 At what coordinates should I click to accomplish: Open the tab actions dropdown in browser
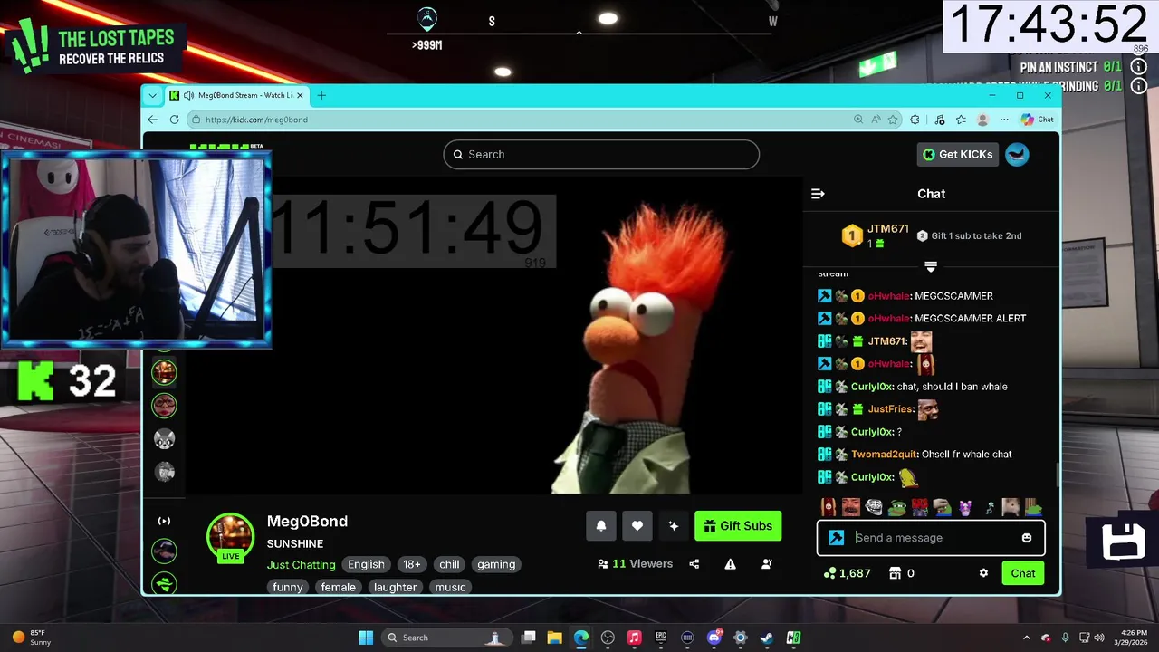[152, 95]
